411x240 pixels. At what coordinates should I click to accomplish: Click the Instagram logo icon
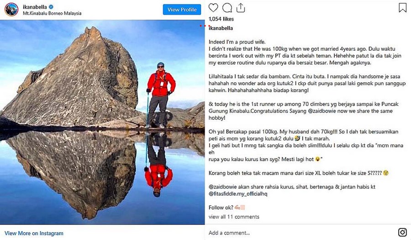point(402,232)
